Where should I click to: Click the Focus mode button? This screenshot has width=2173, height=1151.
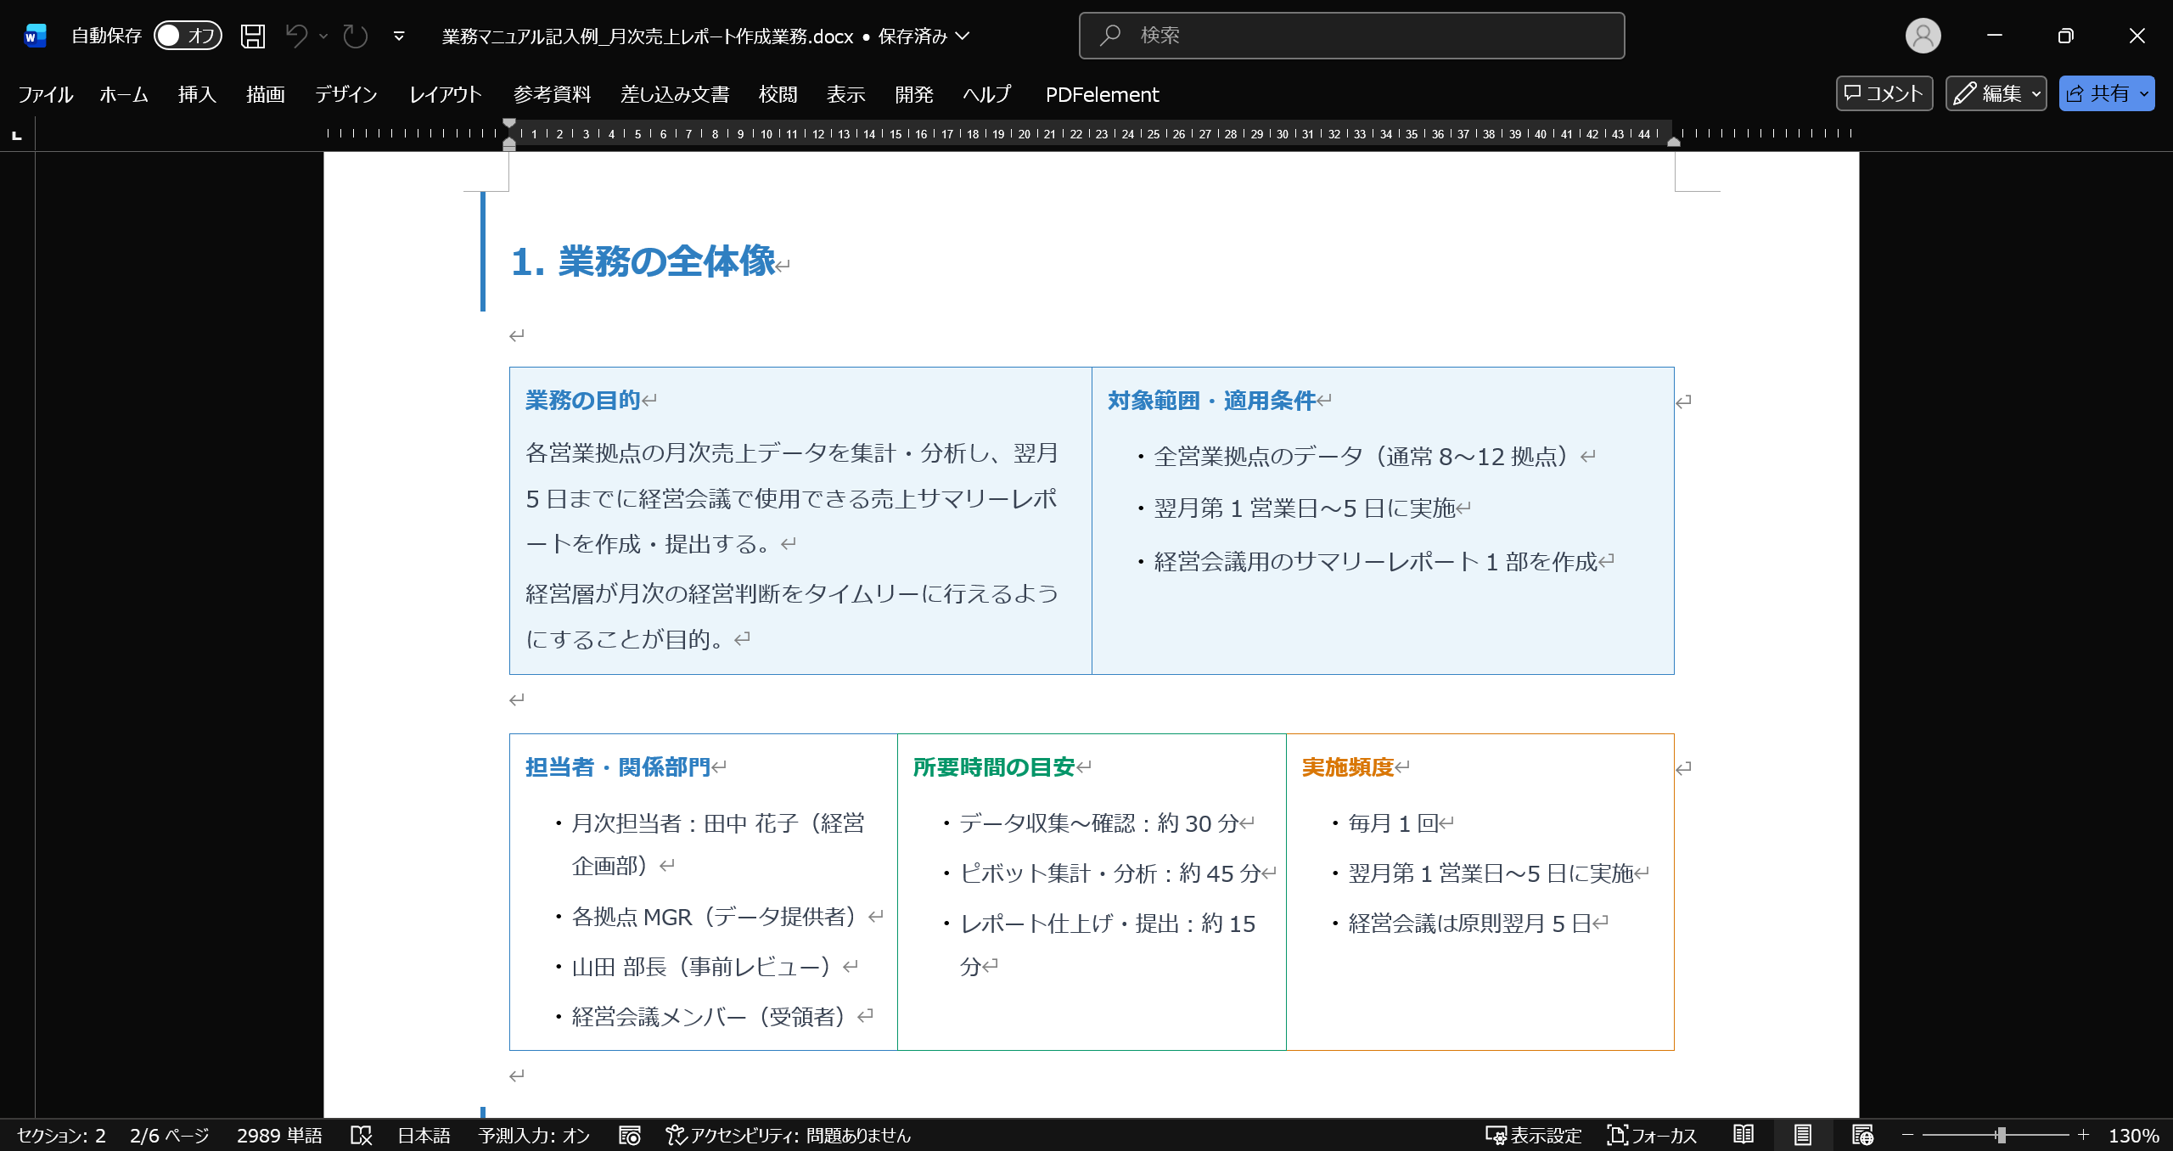point(1652,1135)
